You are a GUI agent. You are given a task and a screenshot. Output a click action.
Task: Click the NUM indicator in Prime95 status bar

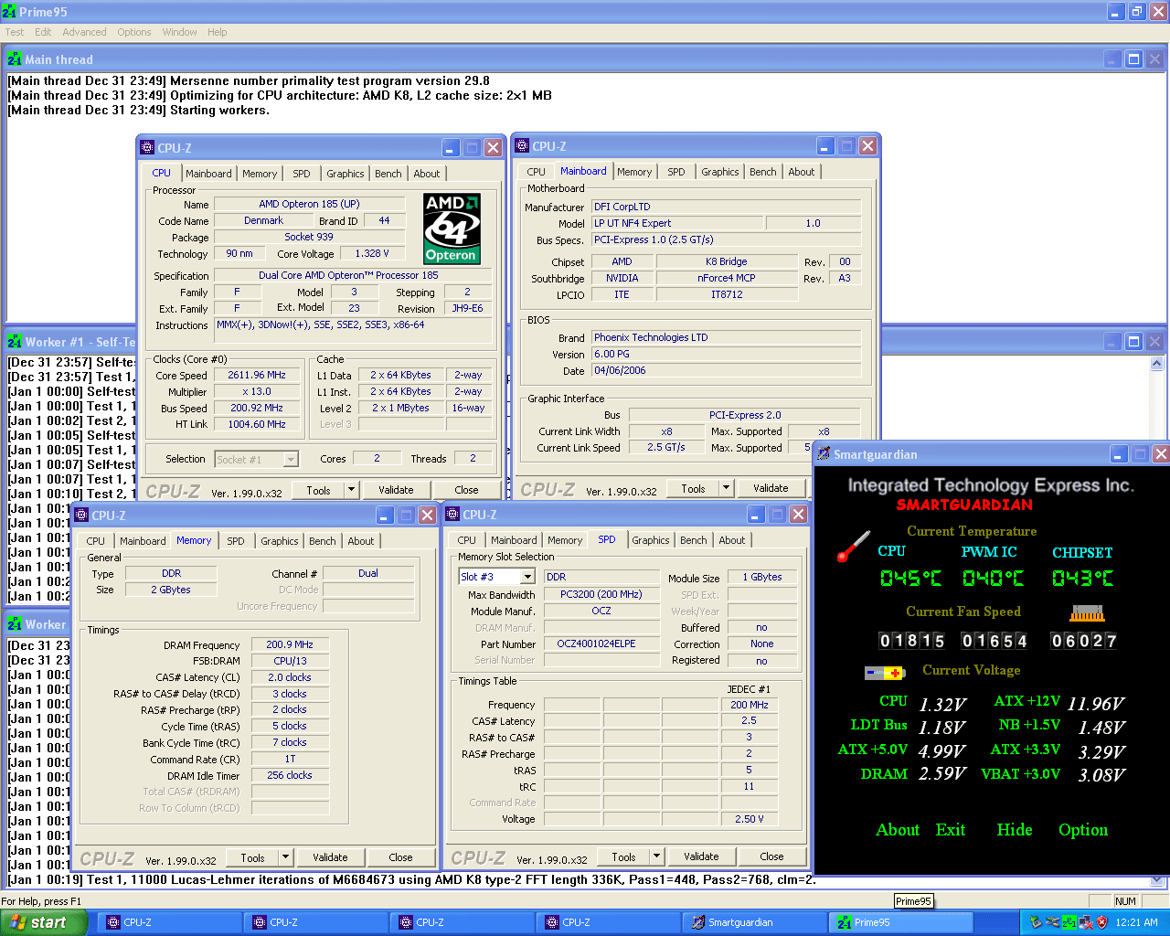(1125, 901)
